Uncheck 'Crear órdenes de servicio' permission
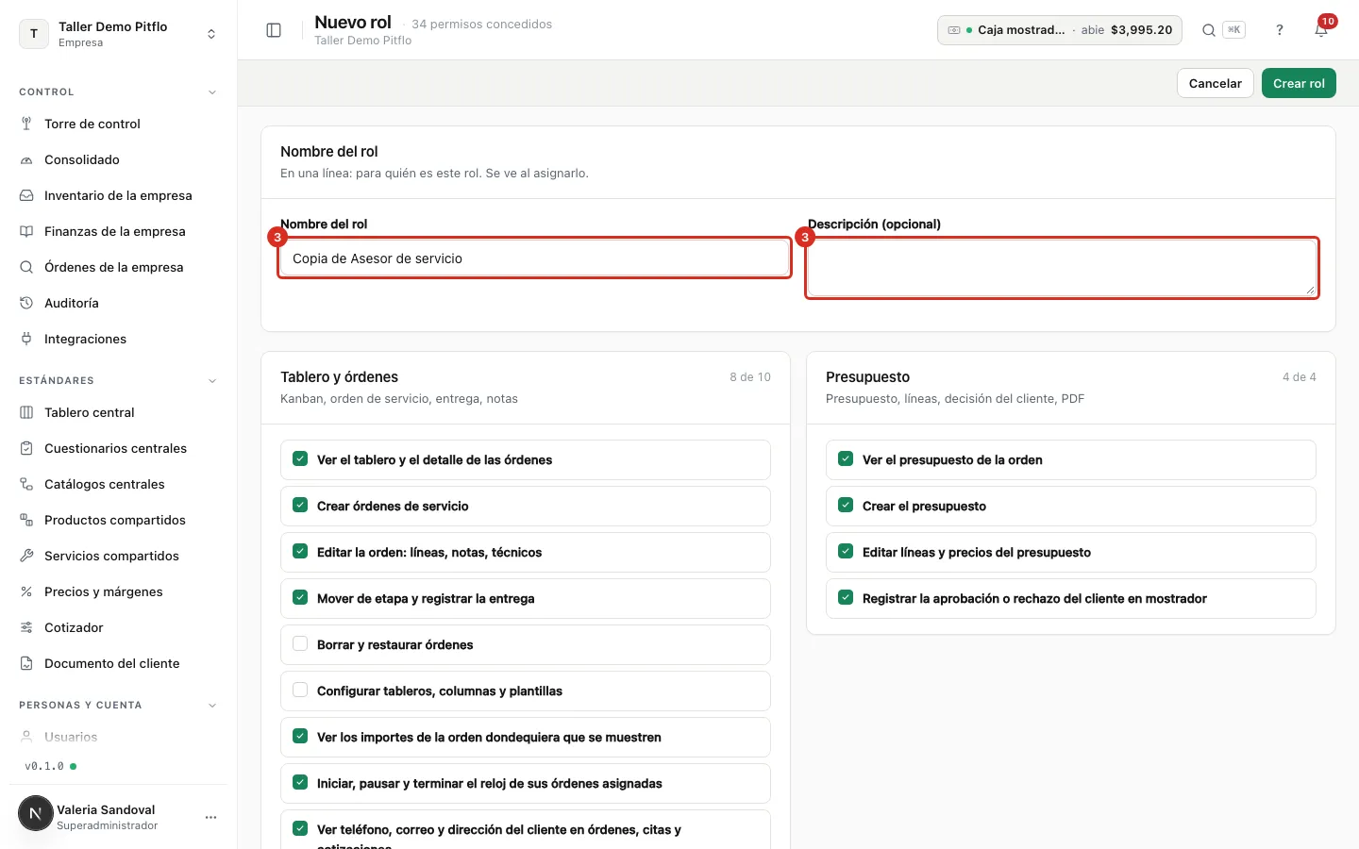1359x849 pixels. point(300,506)
